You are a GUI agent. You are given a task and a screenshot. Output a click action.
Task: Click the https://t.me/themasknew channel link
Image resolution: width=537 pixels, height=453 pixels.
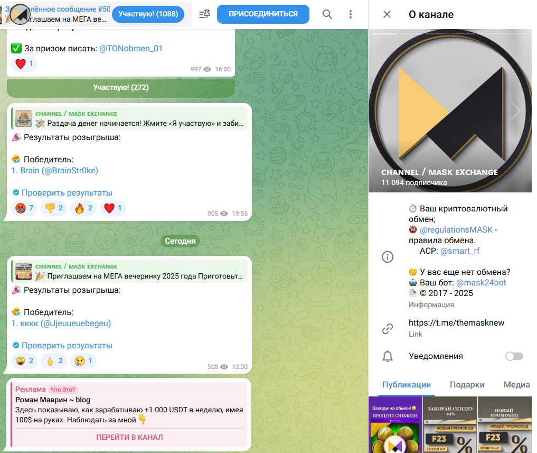coord(456,322)
